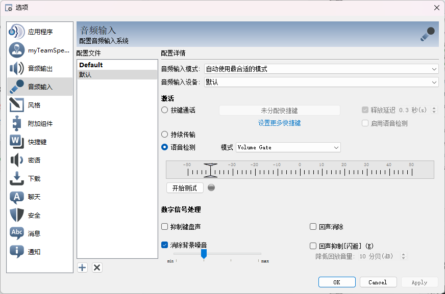The image size is (445, 294).
Task: Open 音频输出 speaker icon in sidebar
Action: (x=17, y=68)
